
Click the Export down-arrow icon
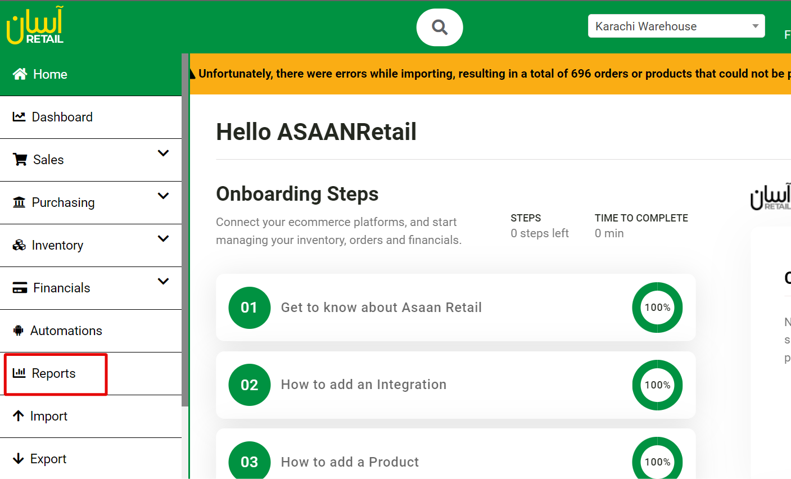pyautogui.click(x=19, y=459)
